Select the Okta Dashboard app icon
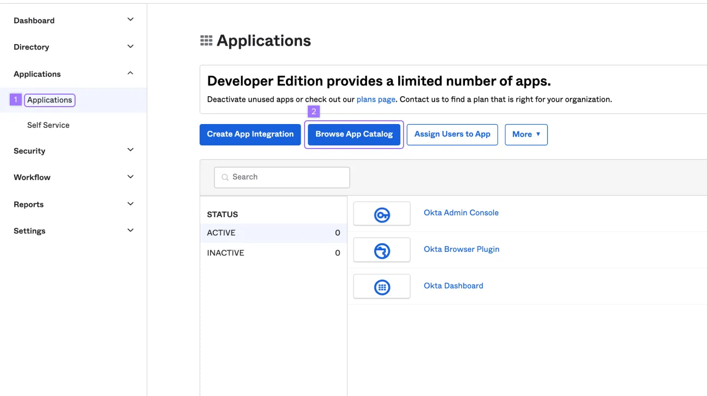Screen dimensions: 707x396 381,286
